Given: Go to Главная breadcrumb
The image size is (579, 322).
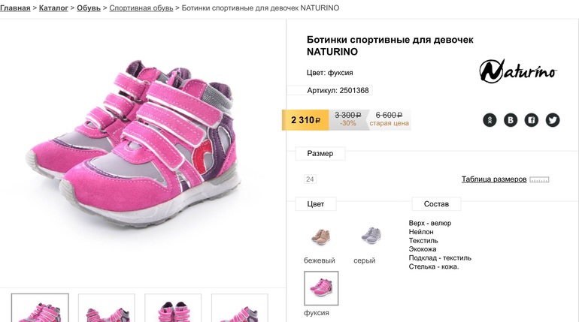Looking at the screenshot, I should coord(15,8).
